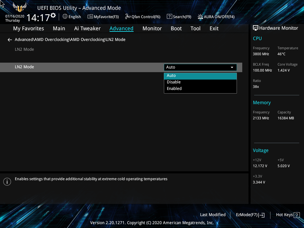Viewport: 304px width, 228px height.
Task: Choose Enabled in the LN2 Mode list
Action: tap(200, 88)
